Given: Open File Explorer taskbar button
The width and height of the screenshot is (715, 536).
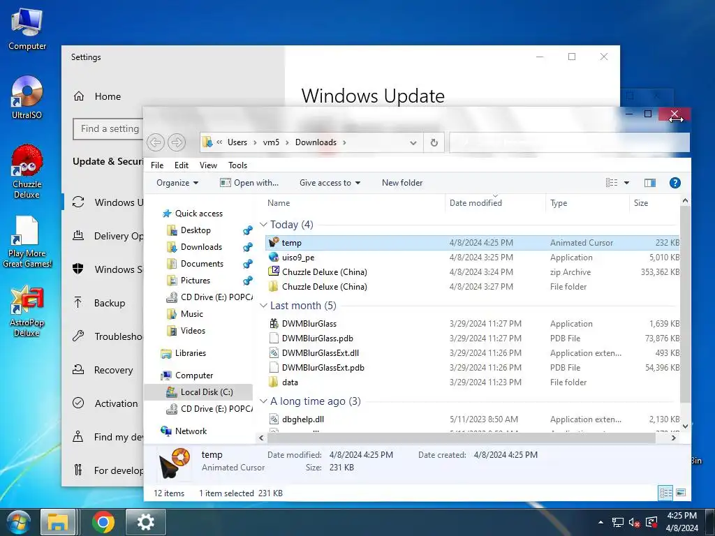Looking at the screenshot, I should [x=58, y=522].
